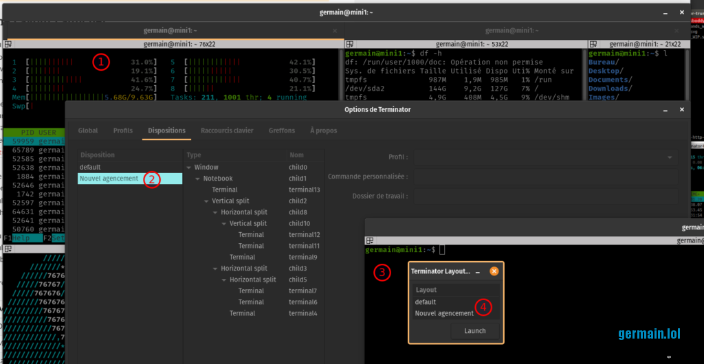Switch to the second germain@mini1 terminal tab
The image size is (704, 364).
(511, 30)
